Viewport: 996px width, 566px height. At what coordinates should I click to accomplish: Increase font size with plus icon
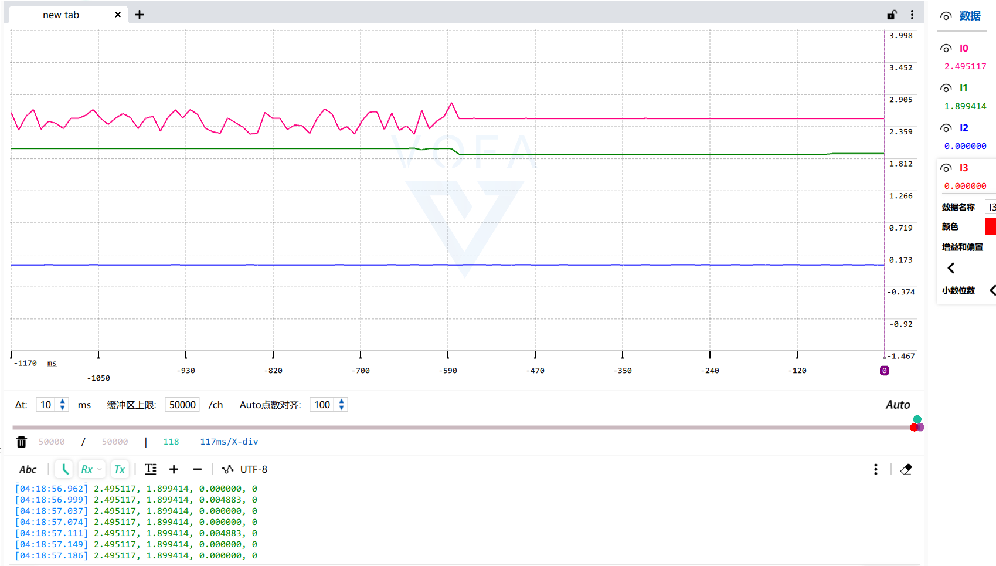coord(174,469)
